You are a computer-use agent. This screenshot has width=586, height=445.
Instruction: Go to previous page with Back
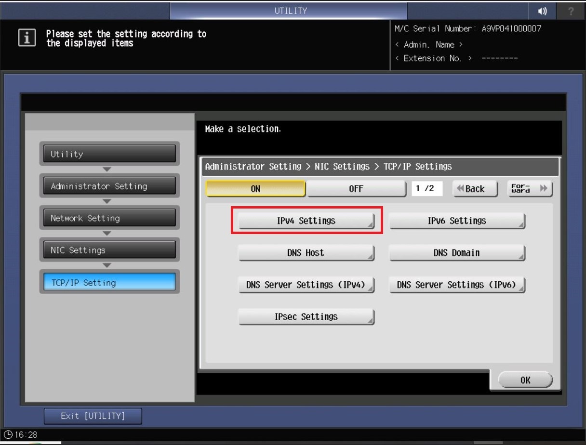coord(475,189)
